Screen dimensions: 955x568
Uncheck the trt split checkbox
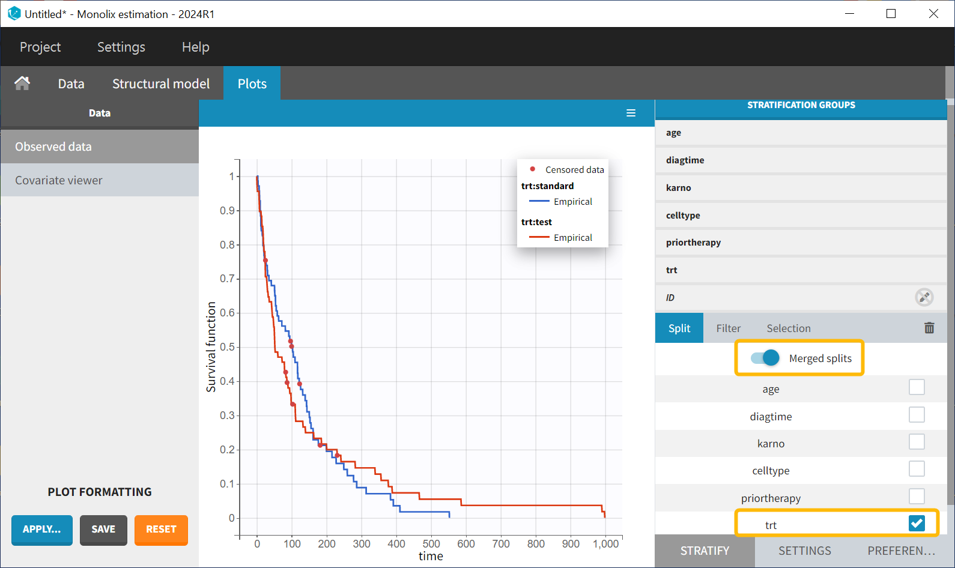(x=916, y=524)
